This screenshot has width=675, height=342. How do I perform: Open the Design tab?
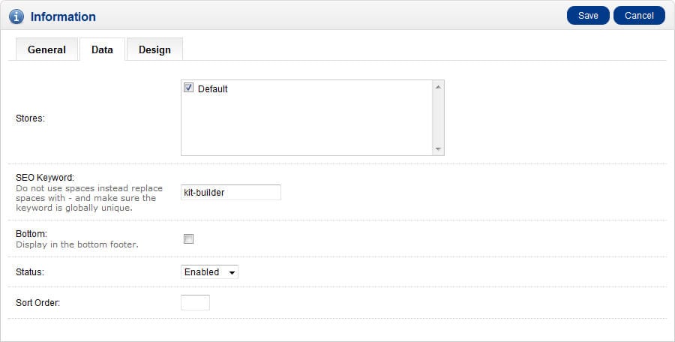154,49
